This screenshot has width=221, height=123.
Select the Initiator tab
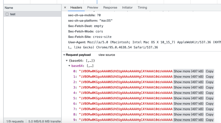click(x=127, y=7)
